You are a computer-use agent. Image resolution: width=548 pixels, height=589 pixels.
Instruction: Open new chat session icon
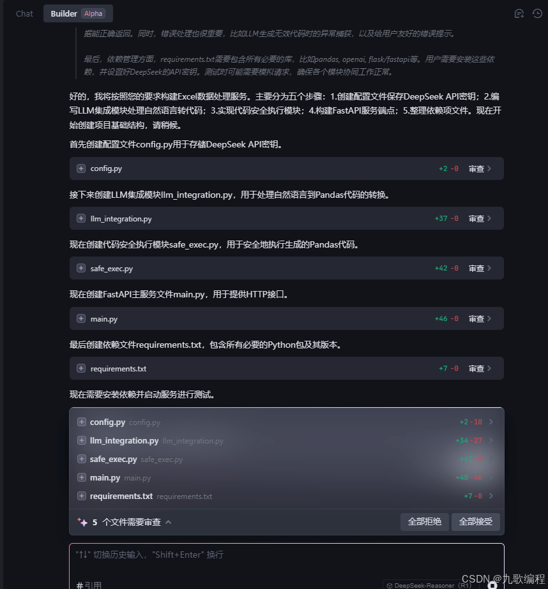519,14
